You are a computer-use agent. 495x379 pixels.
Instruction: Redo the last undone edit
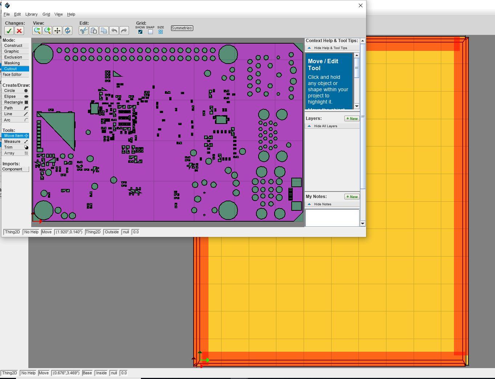124,31
